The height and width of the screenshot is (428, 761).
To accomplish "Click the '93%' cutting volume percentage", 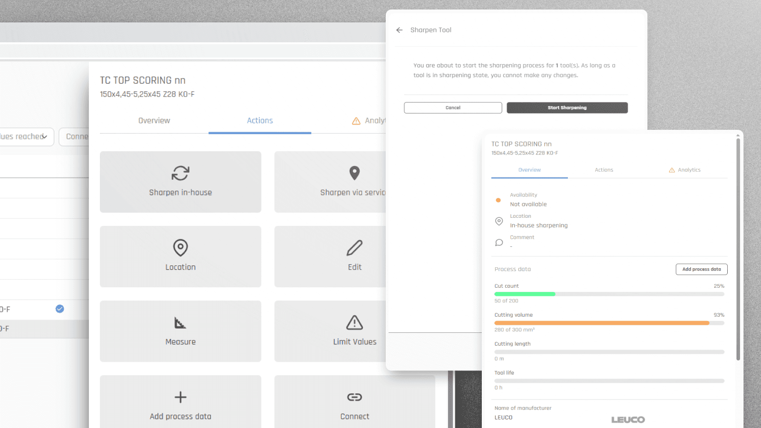I will 719,315.
